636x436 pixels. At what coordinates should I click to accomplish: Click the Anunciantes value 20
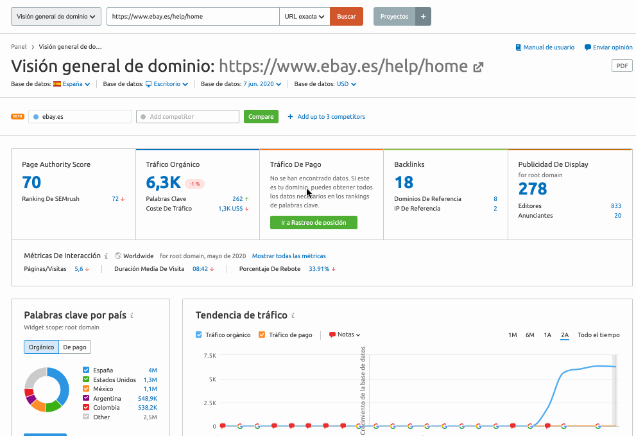pyautogui.click(x=617, y=216)
